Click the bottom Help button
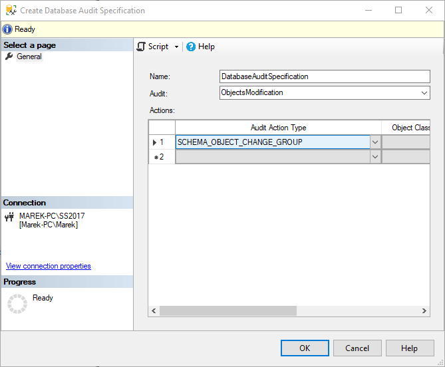Viewport: 445px width, 367px height. point(410,348)
